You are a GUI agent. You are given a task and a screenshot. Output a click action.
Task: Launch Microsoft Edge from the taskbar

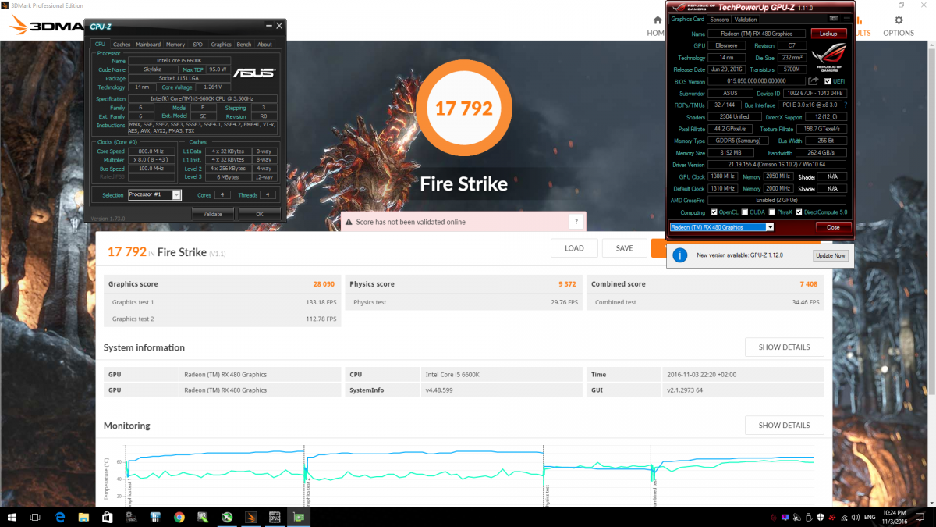point(60,517)
